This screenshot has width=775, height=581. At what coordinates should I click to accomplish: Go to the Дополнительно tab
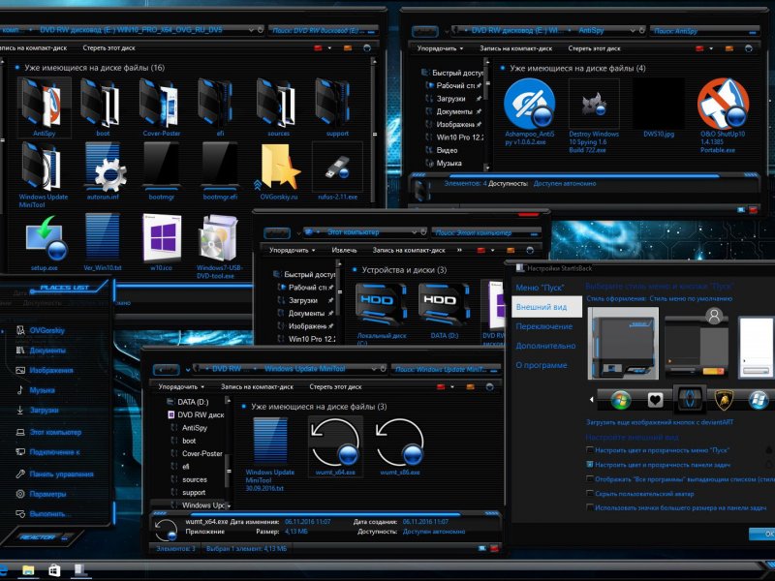(545, 346)
